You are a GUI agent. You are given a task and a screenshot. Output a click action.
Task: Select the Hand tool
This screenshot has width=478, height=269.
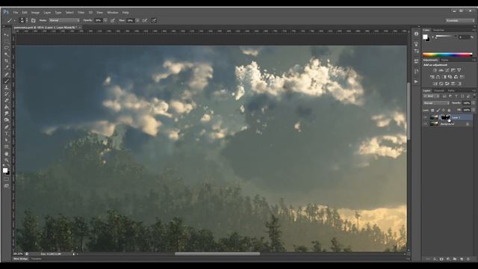tap(7, 154)
